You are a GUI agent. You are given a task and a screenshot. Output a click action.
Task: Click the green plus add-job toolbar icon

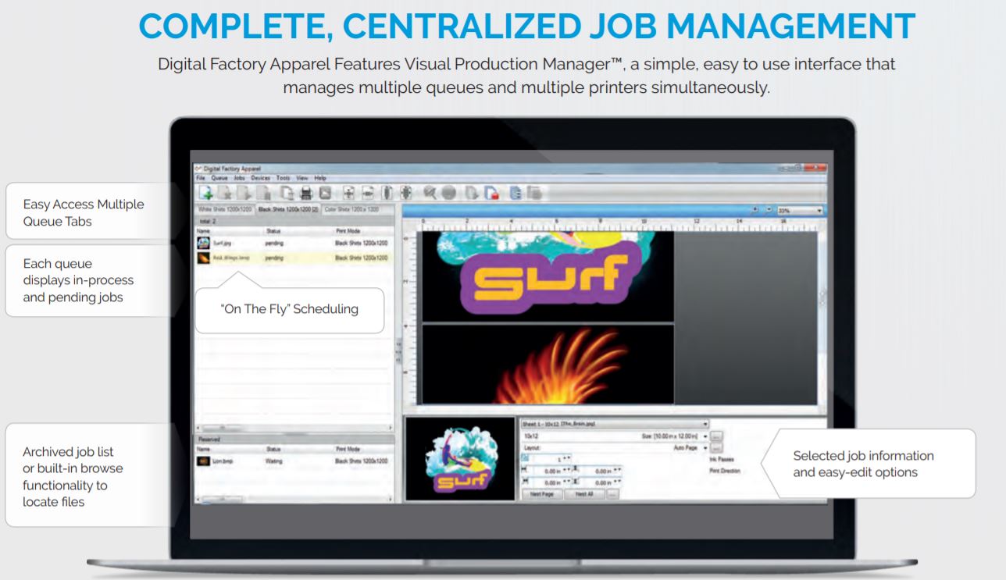206,192
